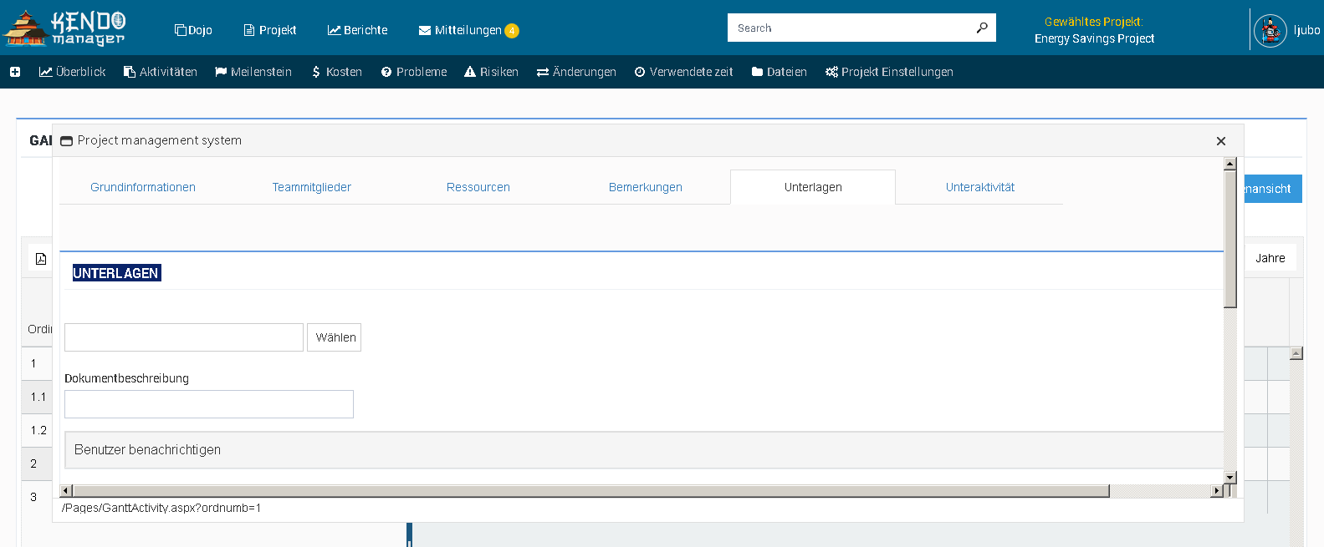
Task: Click the PDF export icon behind dialog
Action: (x=41, y=259)
